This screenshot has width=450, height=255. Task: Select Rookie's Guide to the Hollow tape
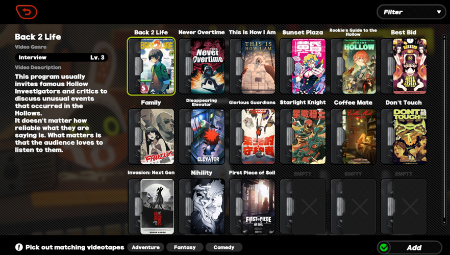(354, 66)
